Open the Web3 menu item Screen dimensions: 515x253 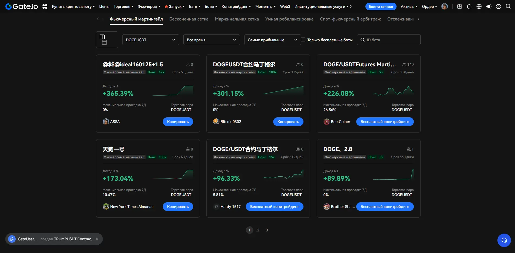pyautogui.click(x=285, y=6)
